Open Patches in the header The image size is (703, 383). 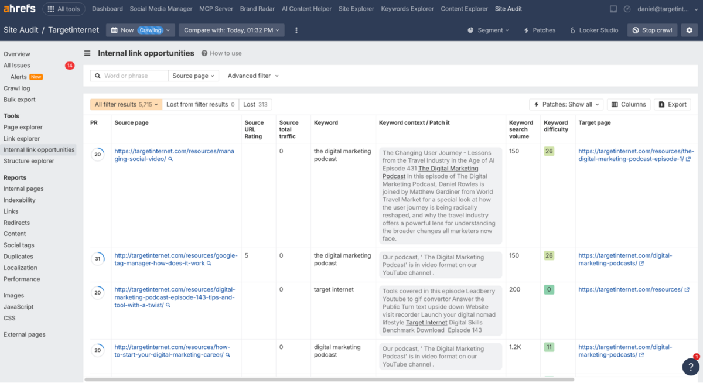pyautogui.click(x=540, y=30)
